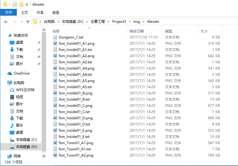Select the fsm_Inside01_C.png file icon
The image size is (238, 166).
coord(56,106)
